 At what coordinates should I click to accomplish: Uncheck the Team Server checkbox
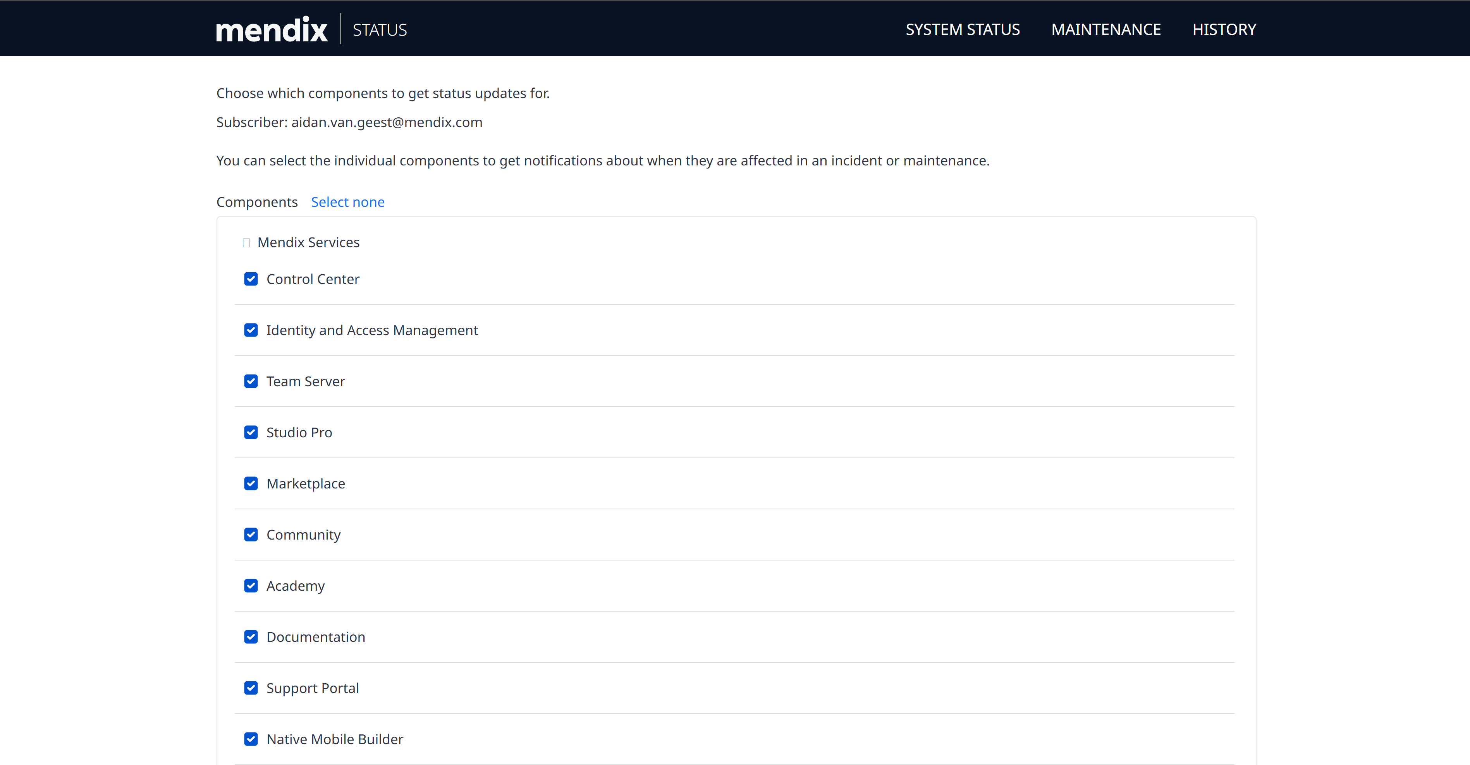[251, 381]
